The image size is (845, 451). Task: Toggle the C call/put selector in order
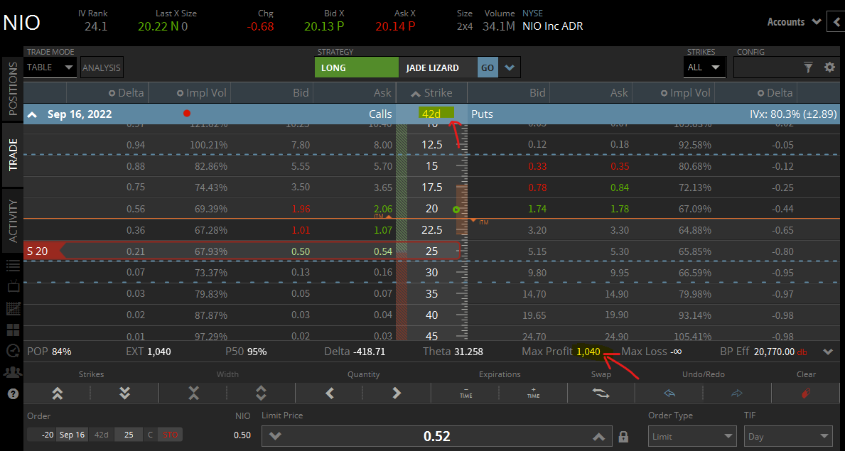(151, 434)
